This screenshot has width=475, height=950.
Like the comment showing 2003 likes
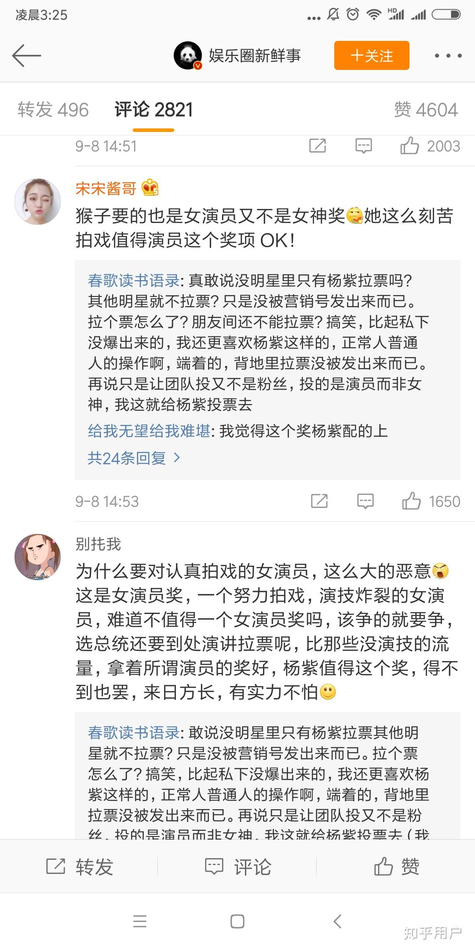pyautogui.click(x=412, y=146)
